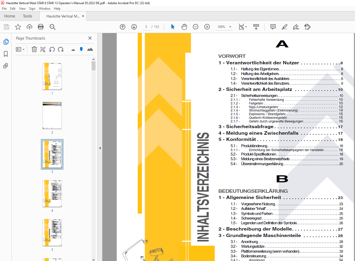
Task: Click the 'Übereinstimmungserklärung' contents line
Action: (x=287, y=164)
